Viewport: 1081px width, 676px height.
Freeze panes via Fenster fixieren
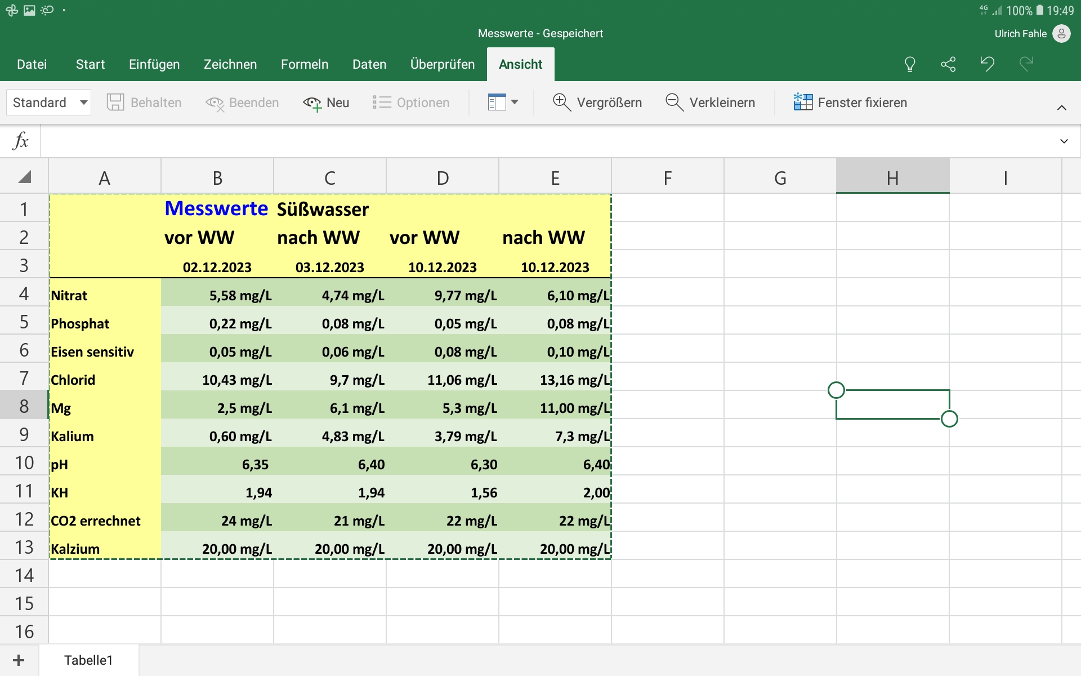pyautogui.click(x=850, y=103)
